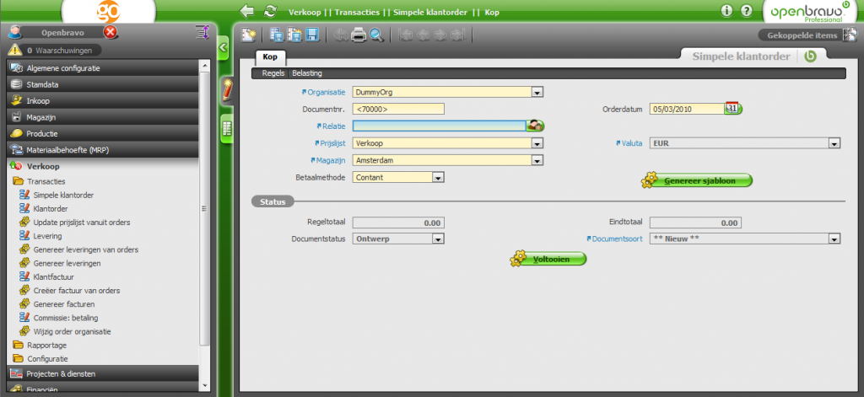Click the magnifier search icon in toolbar
864x397 pixels.
376,35
